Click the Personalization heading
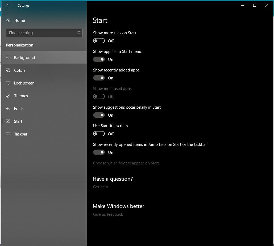The image size is (274, 246). pyautogui.click(x=20, y=45)
